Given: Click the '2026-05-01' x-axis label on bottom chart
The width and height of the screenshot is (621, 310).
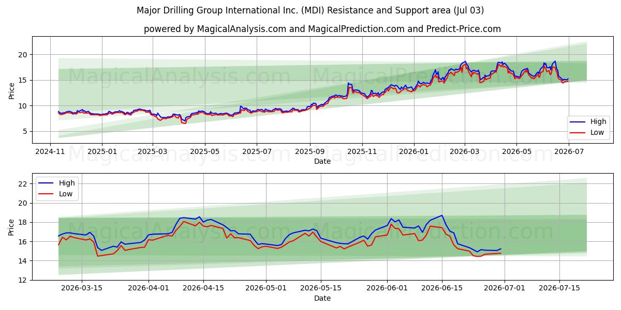Looking at the screenshot, I should point(266,288).
